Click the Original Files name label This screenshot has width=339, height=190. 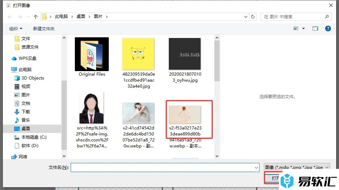(x=92, y=74)
